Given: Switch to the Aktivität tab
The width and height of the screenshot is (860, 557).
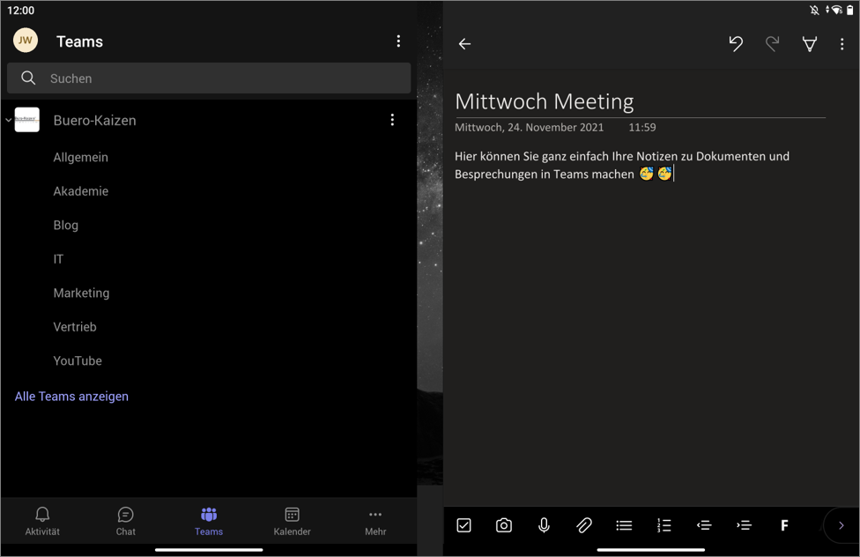Looking at the screenshot, I should point(42,522).
